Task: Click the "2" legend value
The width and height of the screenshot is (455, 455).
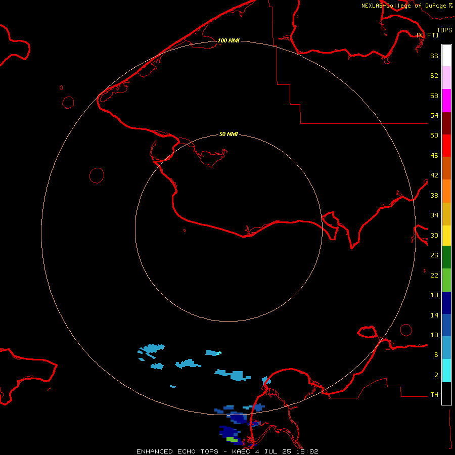Action: pyautogui.click(x=436, y=375)
